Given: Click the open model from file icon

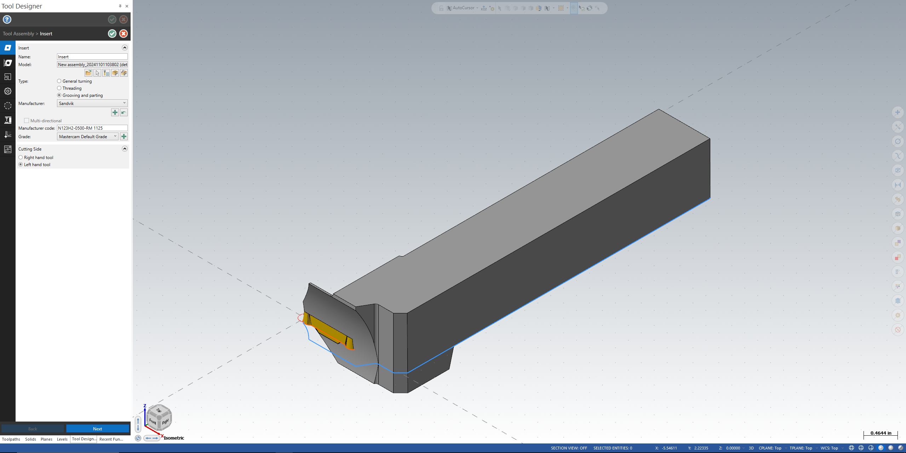Looking at the screenshot, I should point(88,73).
